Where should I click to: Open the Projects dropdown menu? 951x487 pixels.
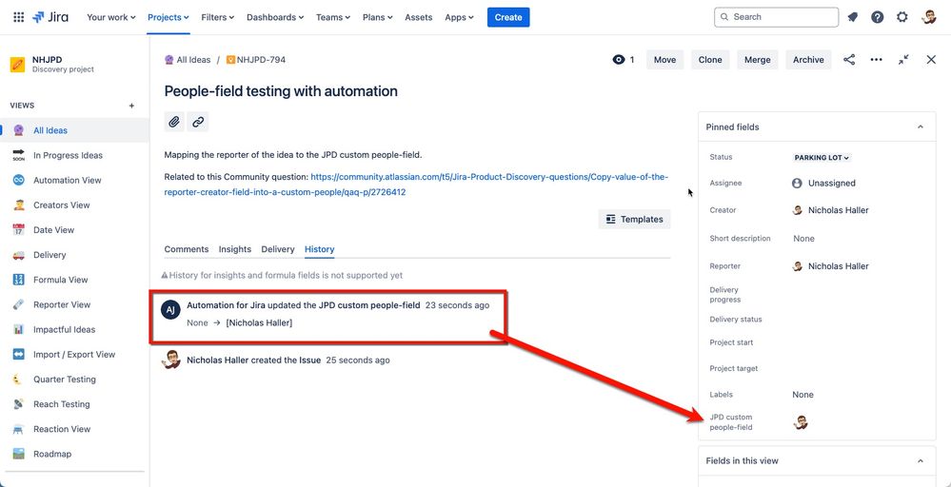point(168,17)
